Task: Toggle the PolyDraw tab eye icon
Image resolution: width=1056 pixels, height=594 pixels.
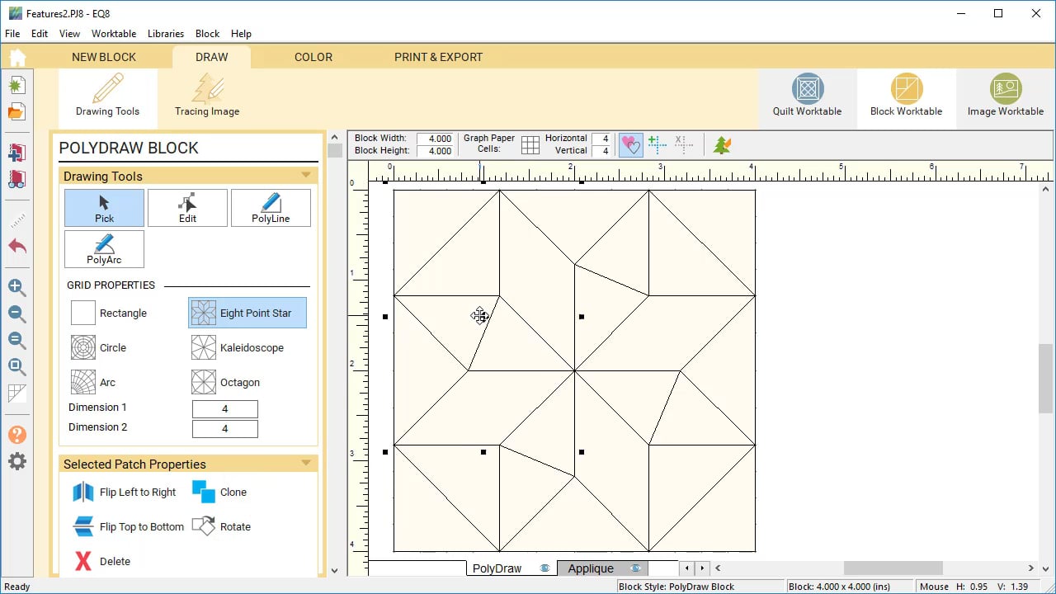Action: pyautogui.click(x=544, y=568)
